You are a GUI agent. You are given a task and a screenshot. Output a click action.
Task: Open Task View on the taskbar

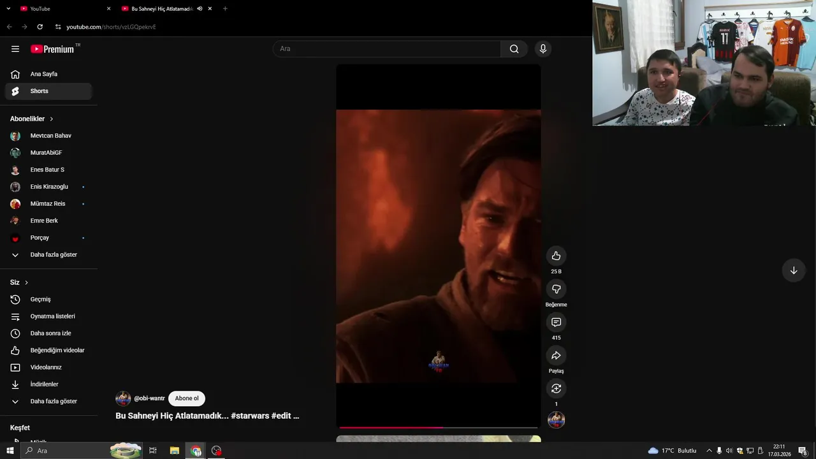tap(153, 451)
